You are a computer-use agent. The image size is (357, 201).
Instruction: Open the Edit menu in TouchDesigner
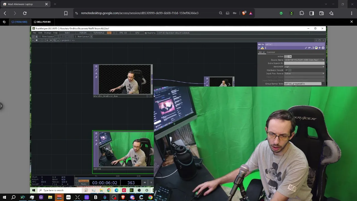pyautogui.click(x=40, y=33)
